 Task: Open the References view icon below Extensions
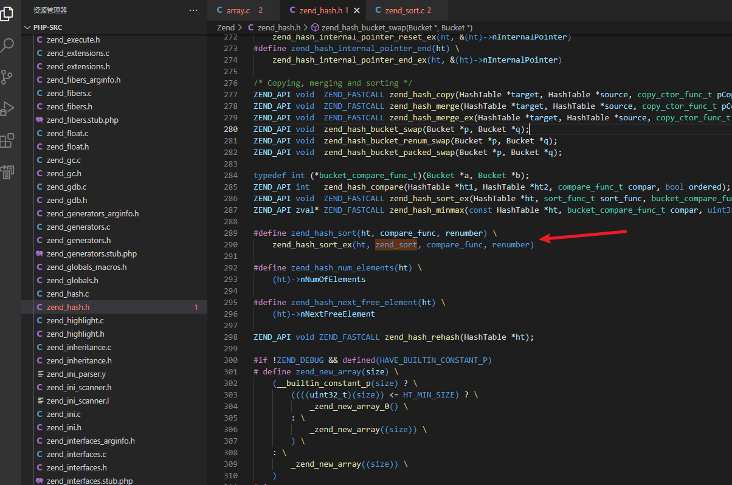click(x=7, y=173)
